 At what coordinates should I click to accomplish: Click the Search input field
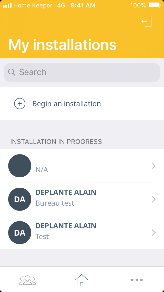click(87, 72)
